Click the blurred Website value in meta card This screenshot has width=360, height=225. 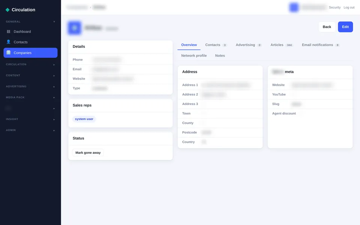pyautogui.click(x=312, y=85)
